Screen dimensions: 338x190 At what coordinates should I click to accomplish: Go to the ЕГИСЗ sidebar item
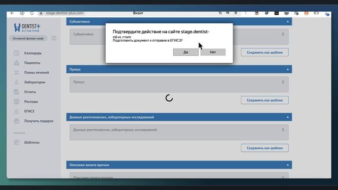29,111
